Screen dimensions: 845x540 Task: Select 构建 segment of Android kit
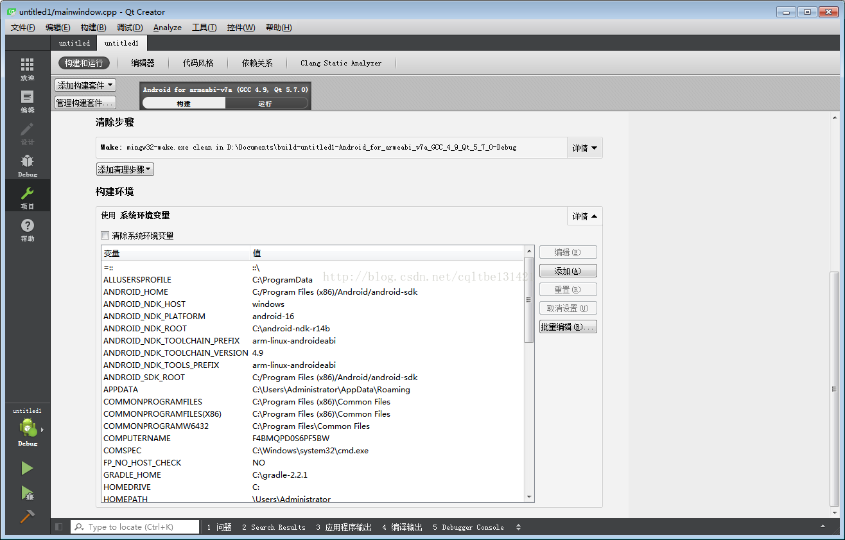[x=184, y=103]
